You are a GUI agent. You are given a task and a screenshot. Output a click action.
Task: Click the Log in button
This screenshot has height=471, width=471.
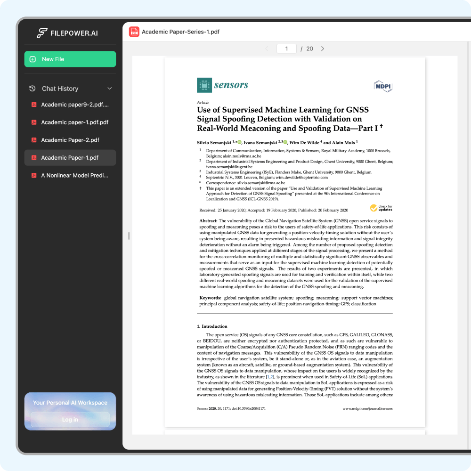(x=70, y=420)
